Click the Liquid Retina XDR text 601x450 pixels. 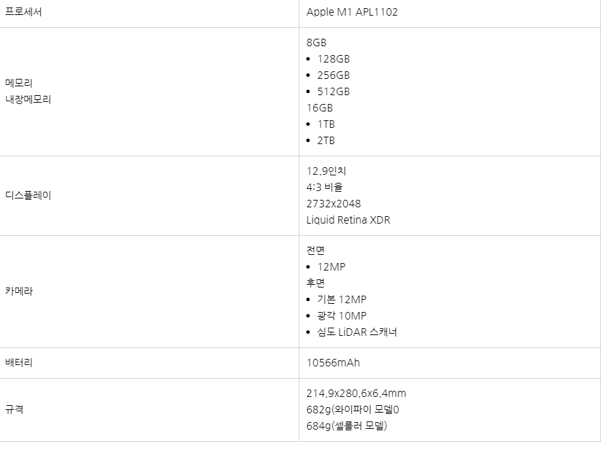pyautogui.click(x=348, y=220)
